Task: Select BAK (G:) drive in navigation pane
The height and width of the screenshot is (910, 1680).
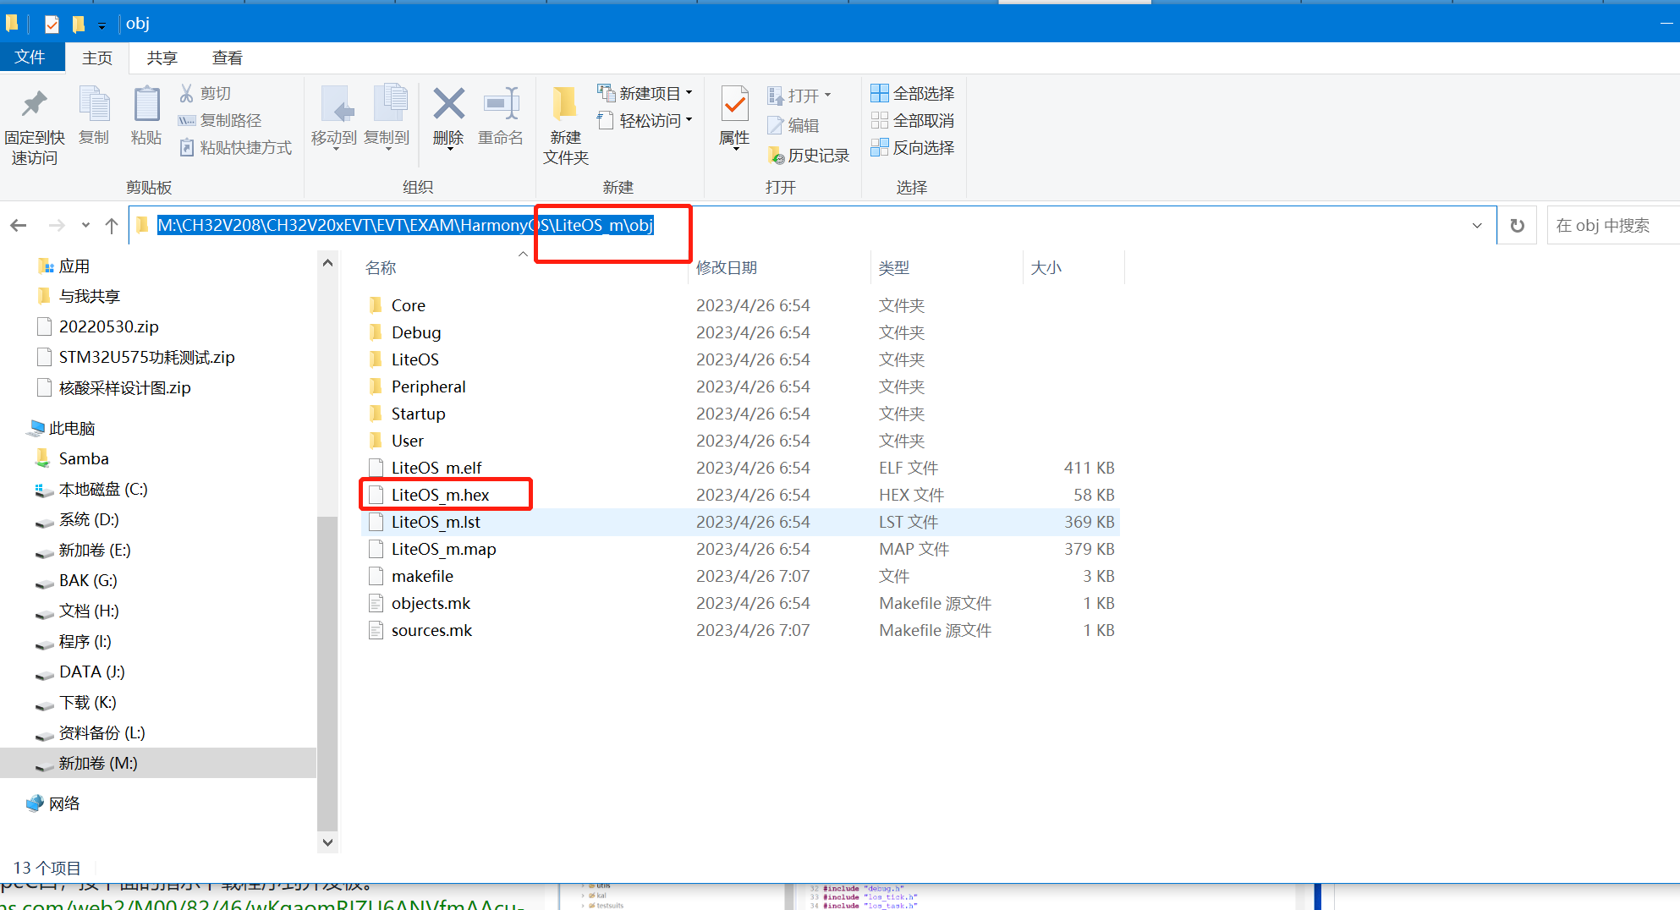Action: [x=87, y=580]
